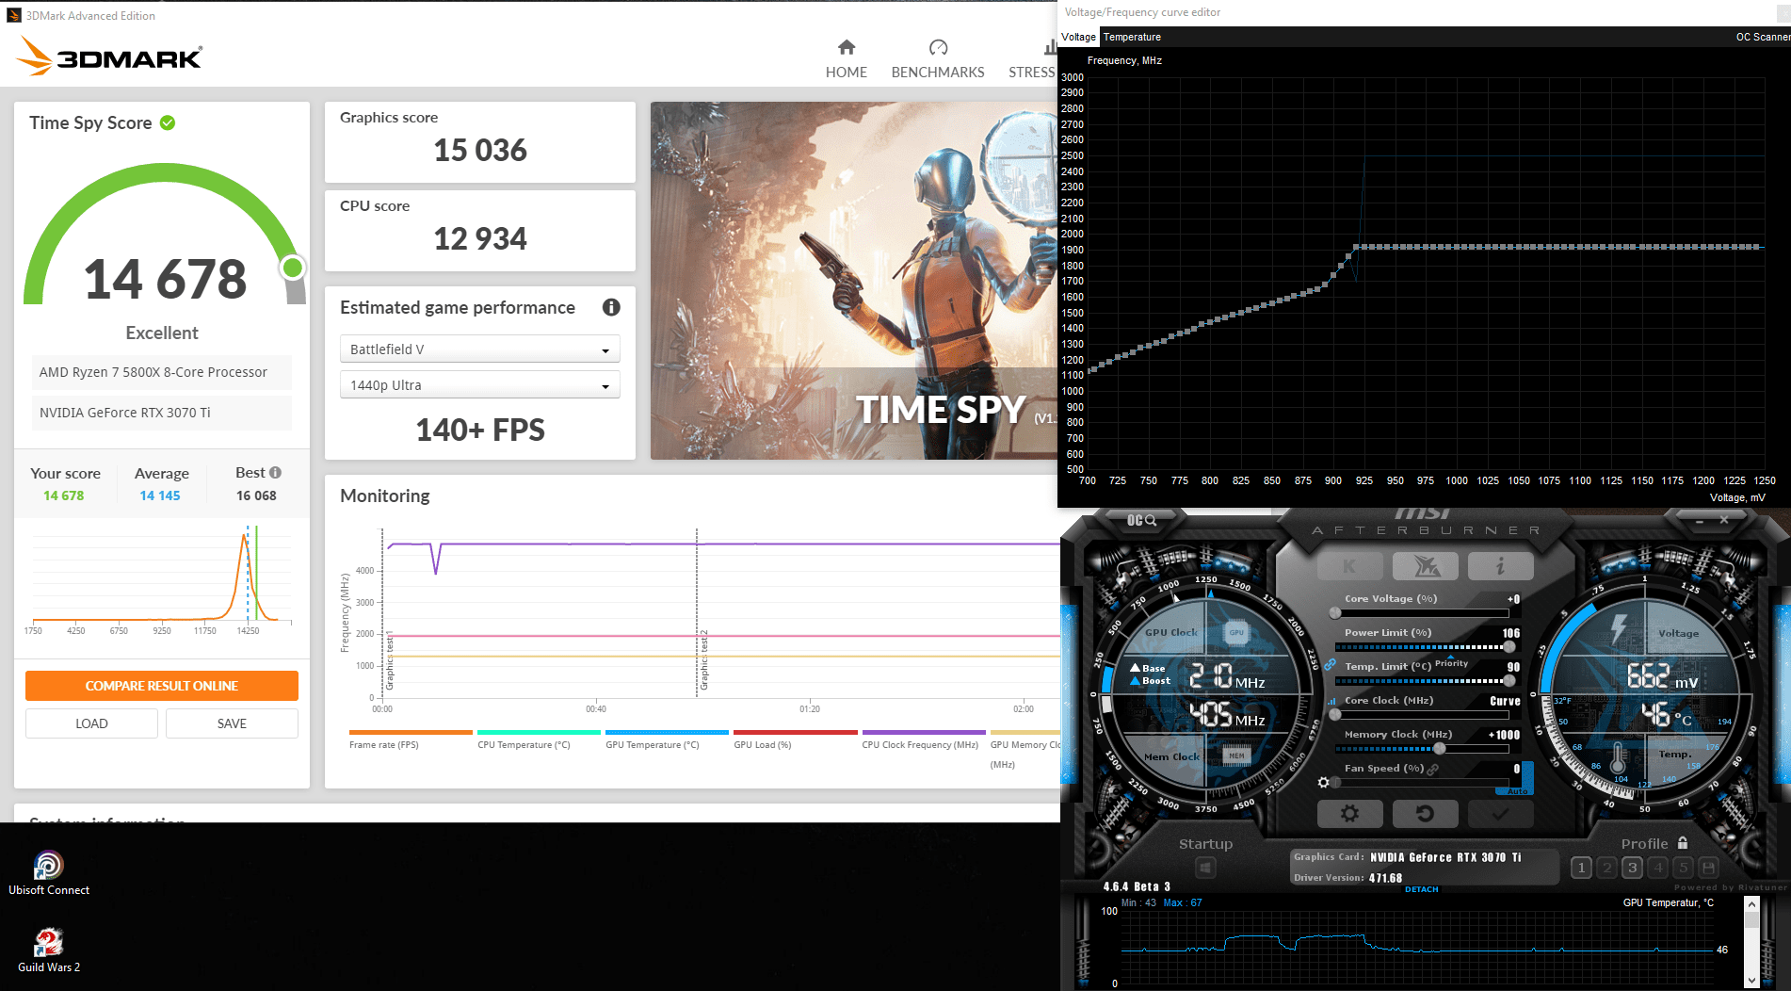The width and height of the screenshot is (1791, 991).
Task: Click the Power Limit slider thumb
Action: pyautogui.click(x=1509, y=647)
